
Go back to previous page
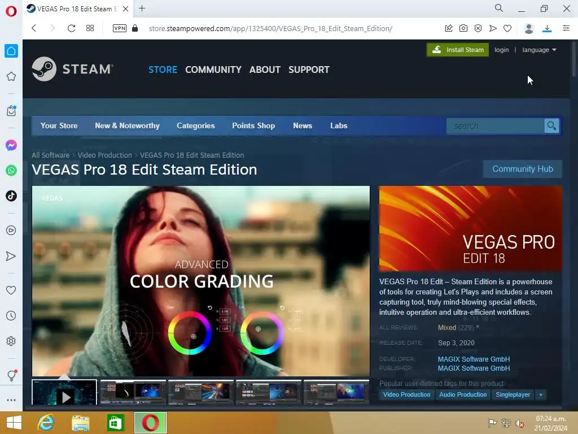(34, 28)
